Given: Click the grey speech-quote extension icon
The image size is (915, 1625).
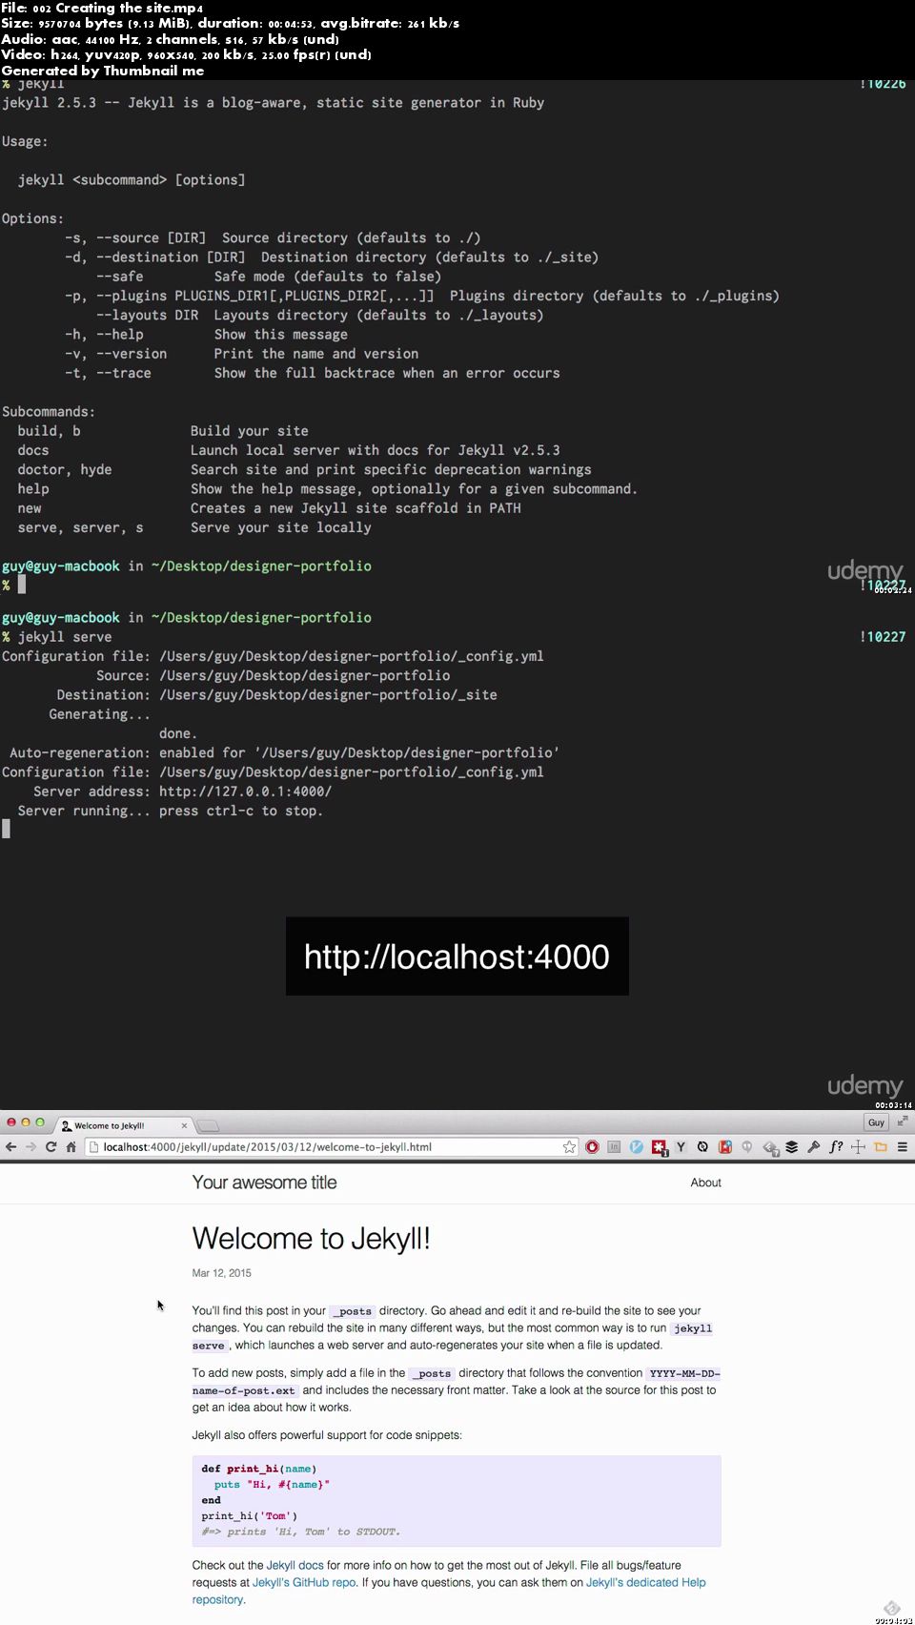Looking at the screenshot, I should click(x=747, y=1147).
